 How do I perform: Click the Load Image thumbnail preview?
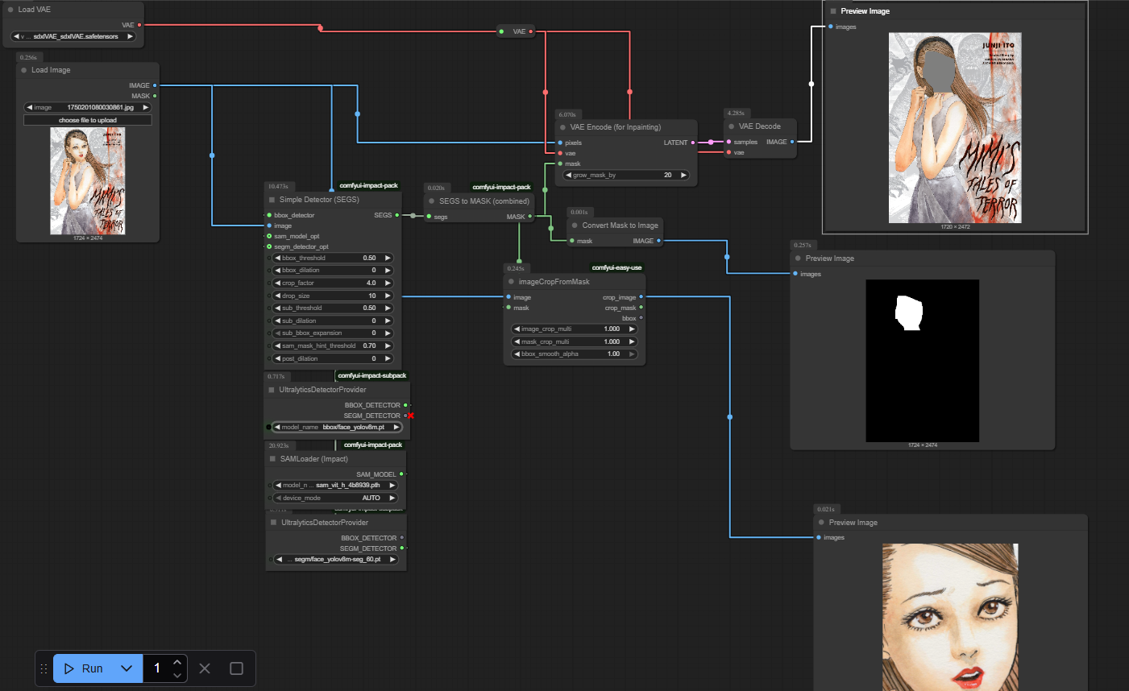pyautogui.click(x=88, y=181)
